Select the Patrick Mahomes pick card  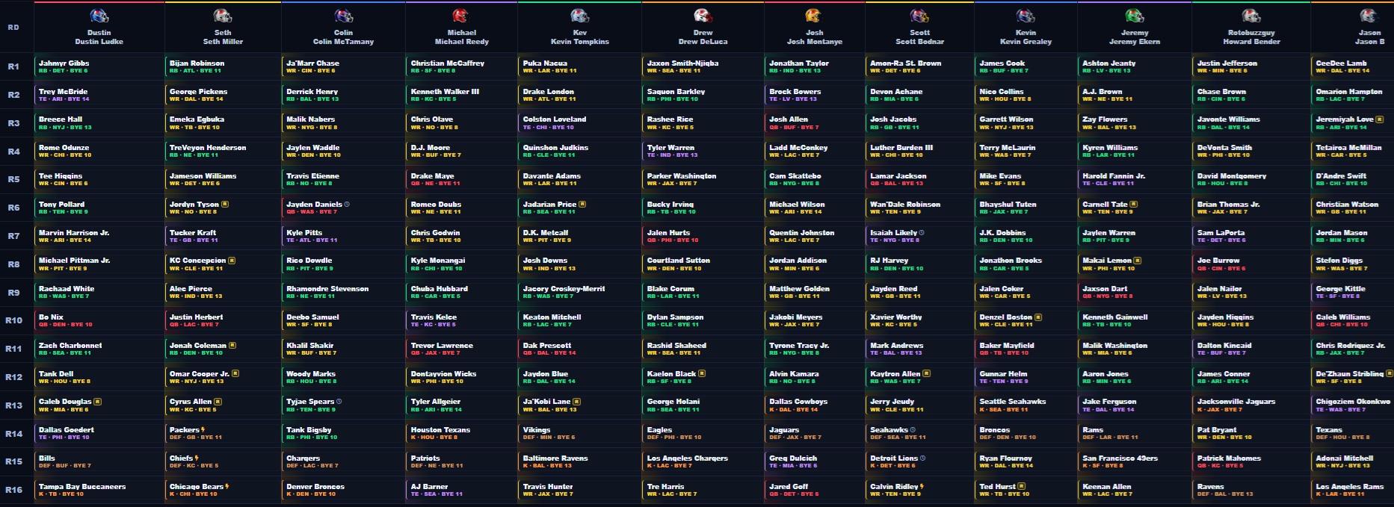[x=1250, y=461]
